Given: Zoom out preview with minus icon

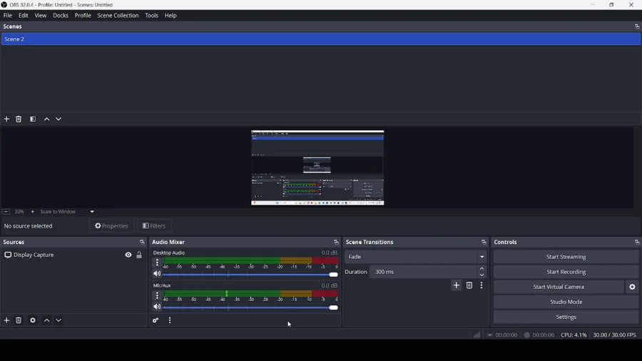Looking at the screenshot, I should (6, 212).
